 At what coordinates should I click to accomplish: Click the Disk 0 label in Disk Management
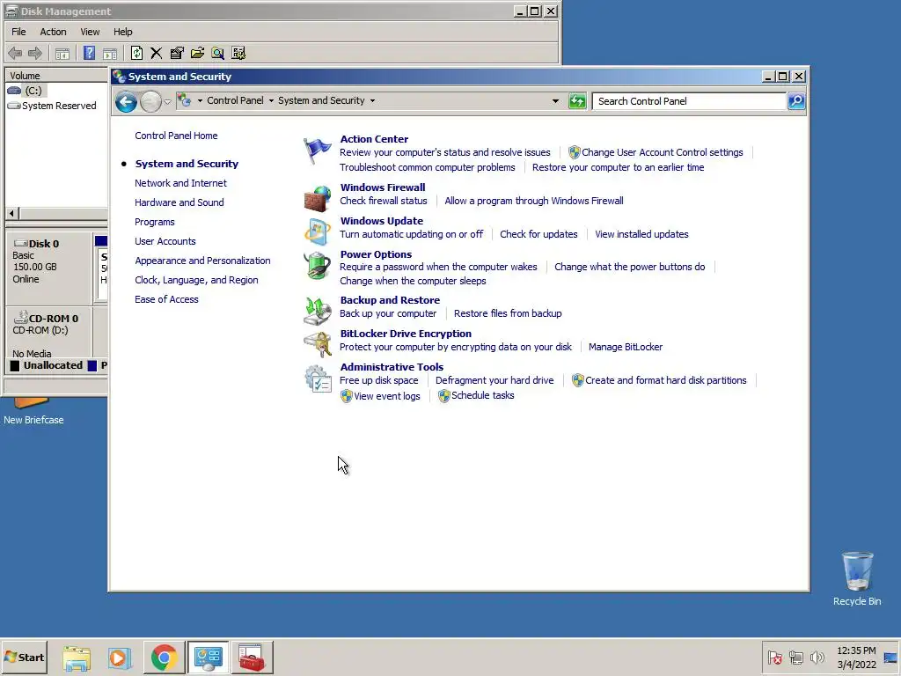click(44, 244)
